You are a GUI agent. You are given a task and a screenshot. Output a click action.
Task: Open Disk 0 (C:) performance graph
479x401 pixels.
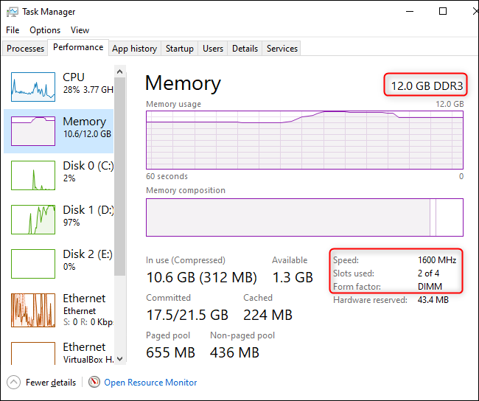tap(33, 175)
